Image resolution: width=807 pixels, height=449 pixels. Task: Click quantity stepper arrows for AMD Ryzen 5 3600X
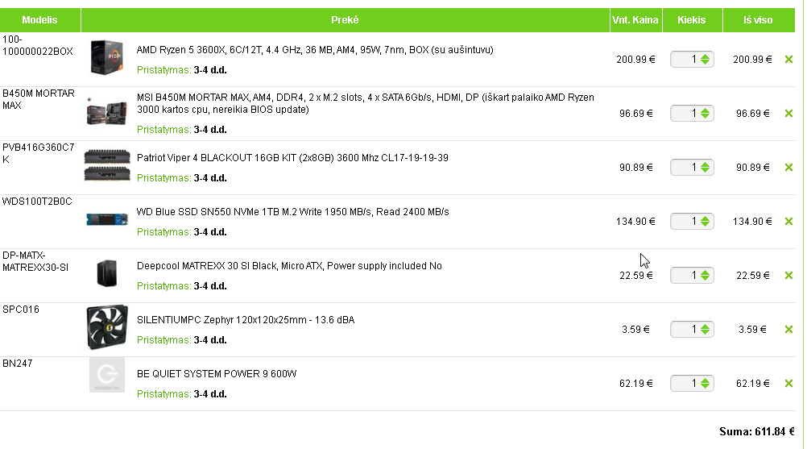tap(705, 59)
